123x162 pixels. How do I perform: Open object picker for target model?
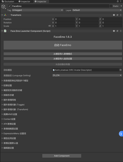(121, 70)
